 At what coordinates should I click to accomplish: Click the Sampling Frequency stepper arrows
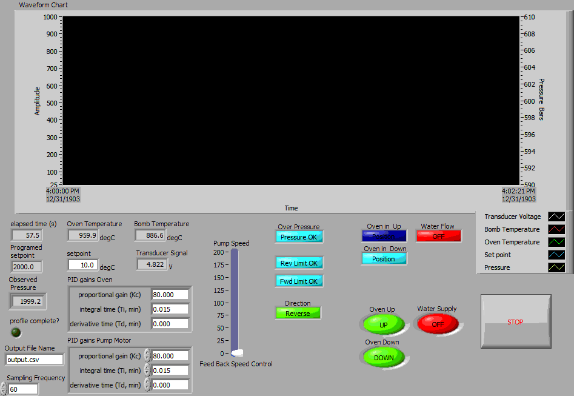[4, 389]
